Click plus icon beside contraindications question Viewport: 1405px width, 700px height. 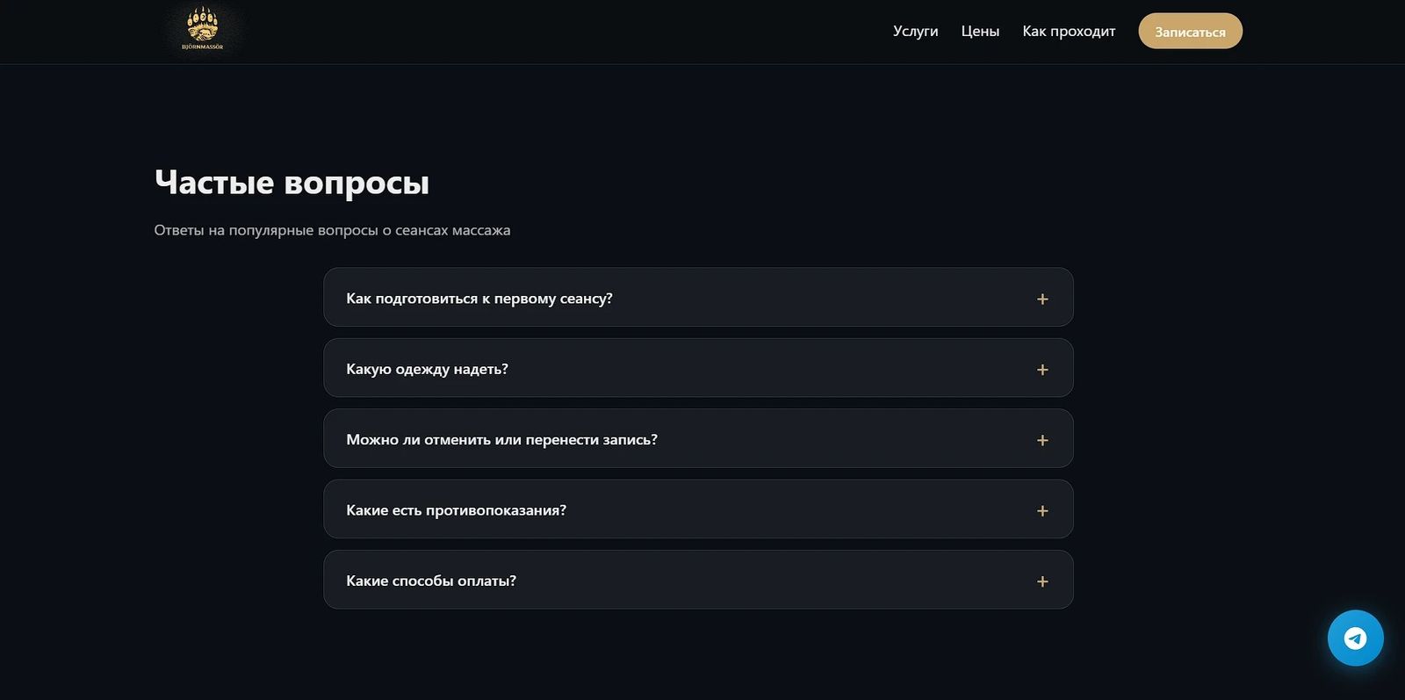pyautogui.click(x=1042, y=510)
